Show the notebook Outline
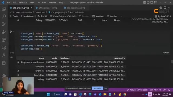 [x=112, y=16]
